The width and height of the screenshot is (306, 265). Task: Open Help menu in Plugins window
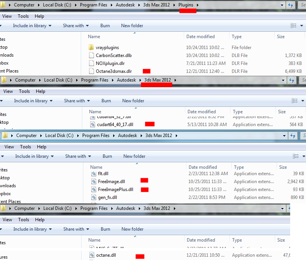pos(39,16)
